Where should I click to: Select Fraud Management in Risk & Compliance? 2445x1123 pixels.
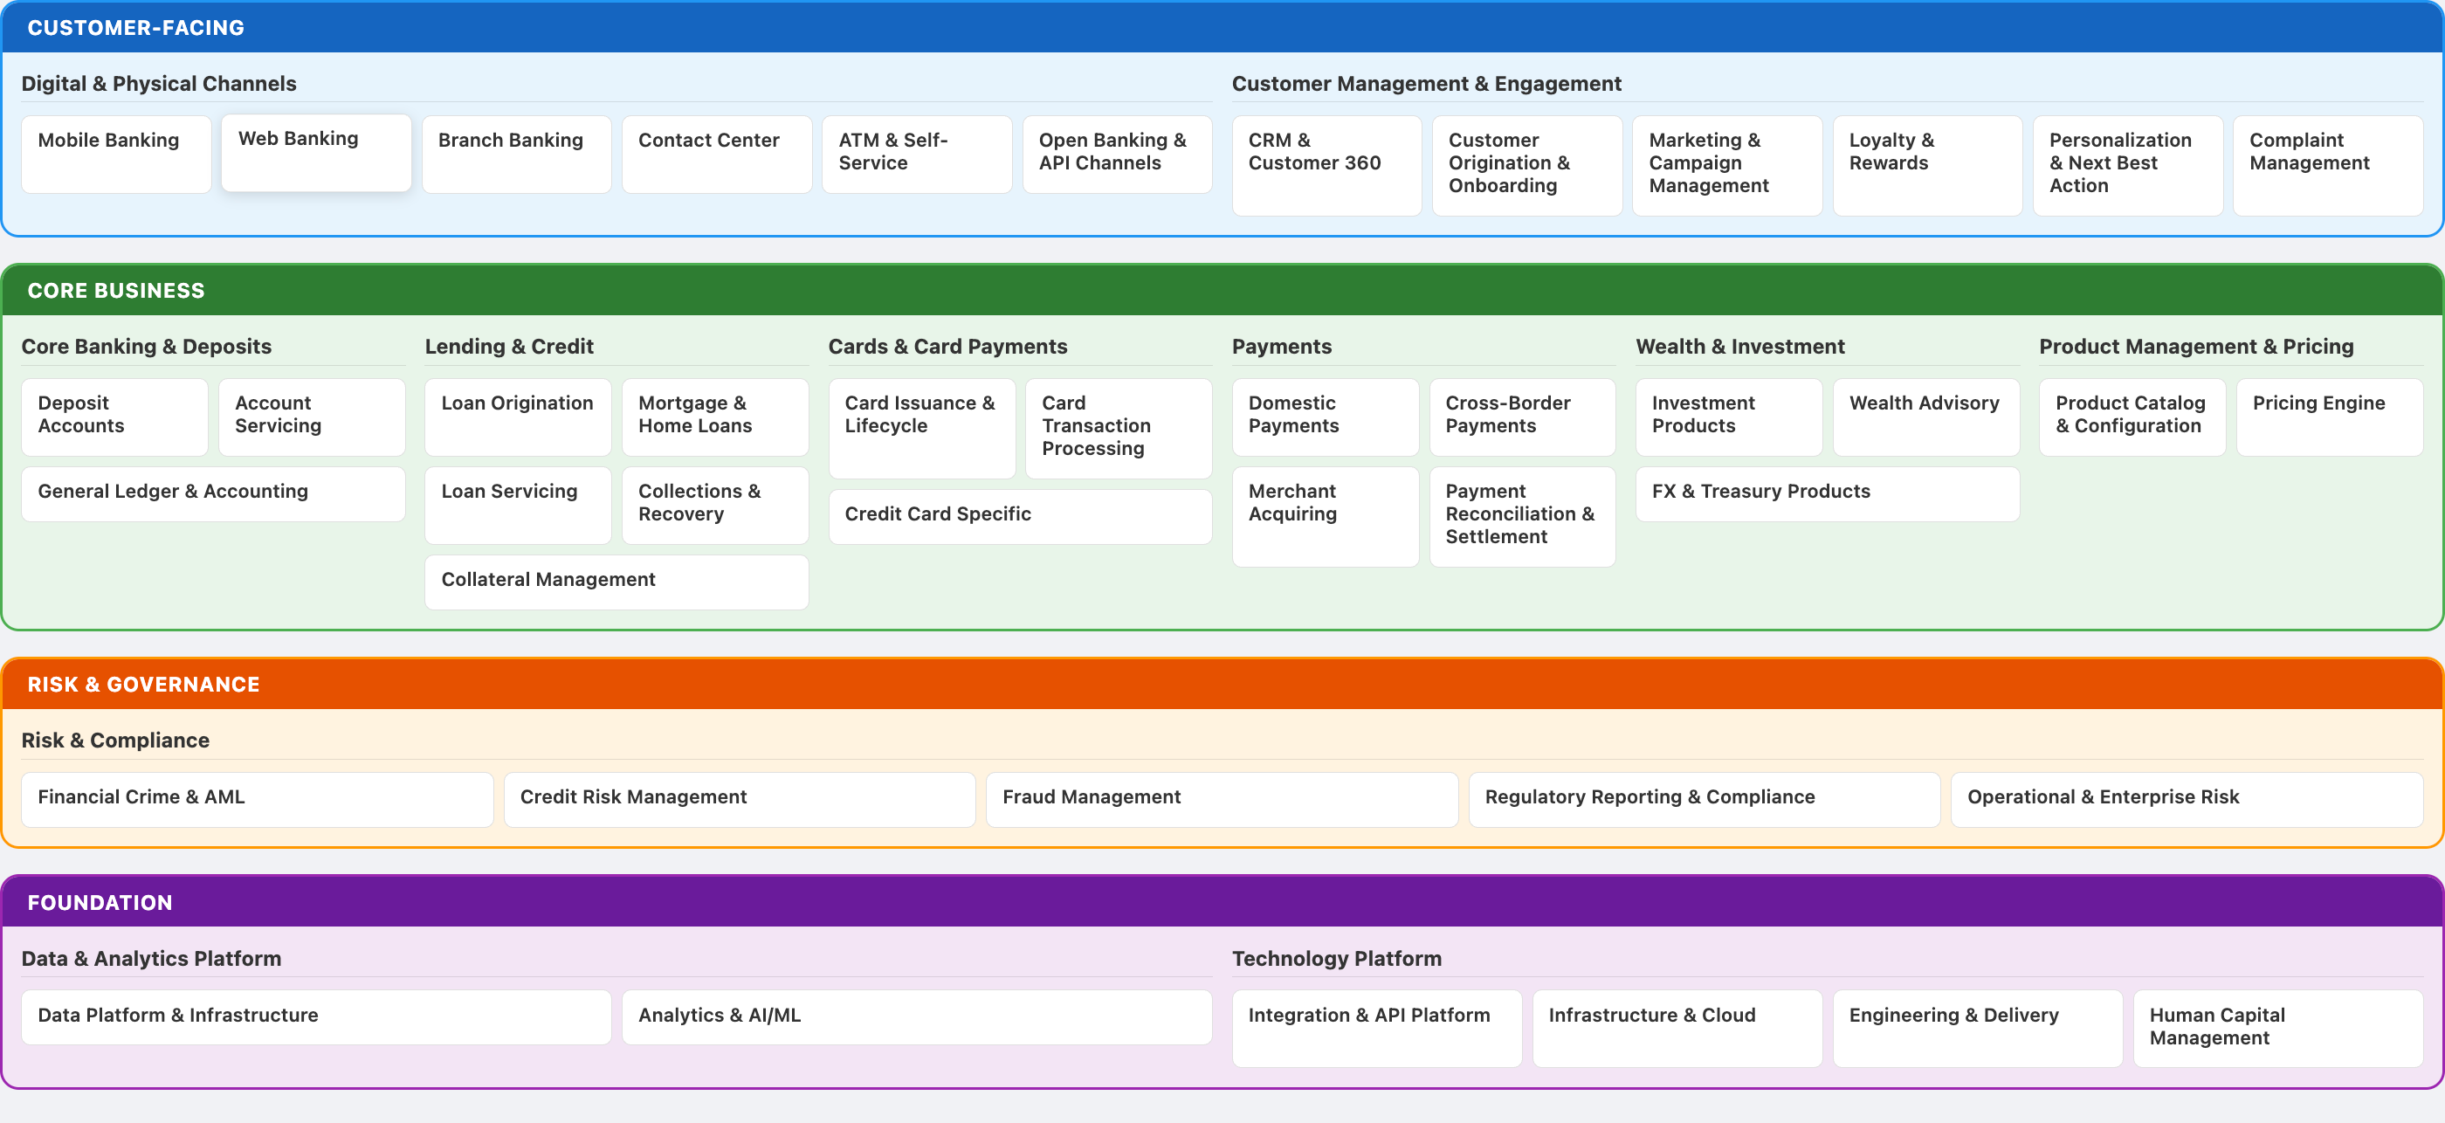[x=1221, y=798]
